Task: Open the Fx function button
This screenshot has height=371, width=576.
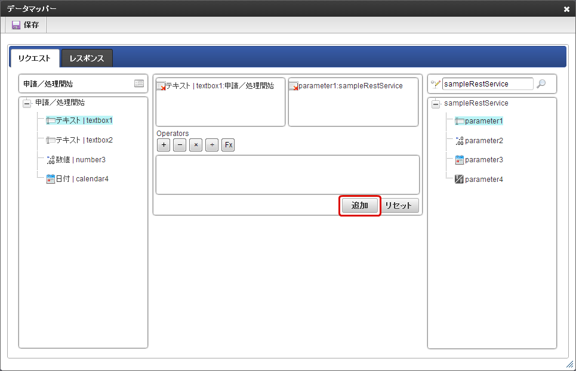Action: coord(228,145)
